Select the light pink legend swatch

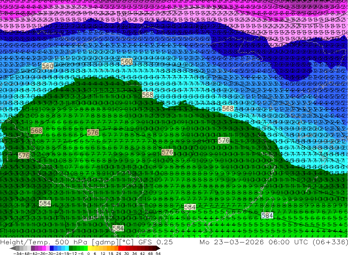point(48,248)
